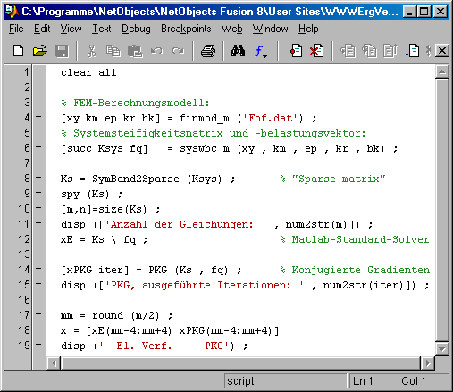This screenshot has height=392, width=453.
Task: Click the 'mm = round (m/2) ;' line
Action: 116,315
